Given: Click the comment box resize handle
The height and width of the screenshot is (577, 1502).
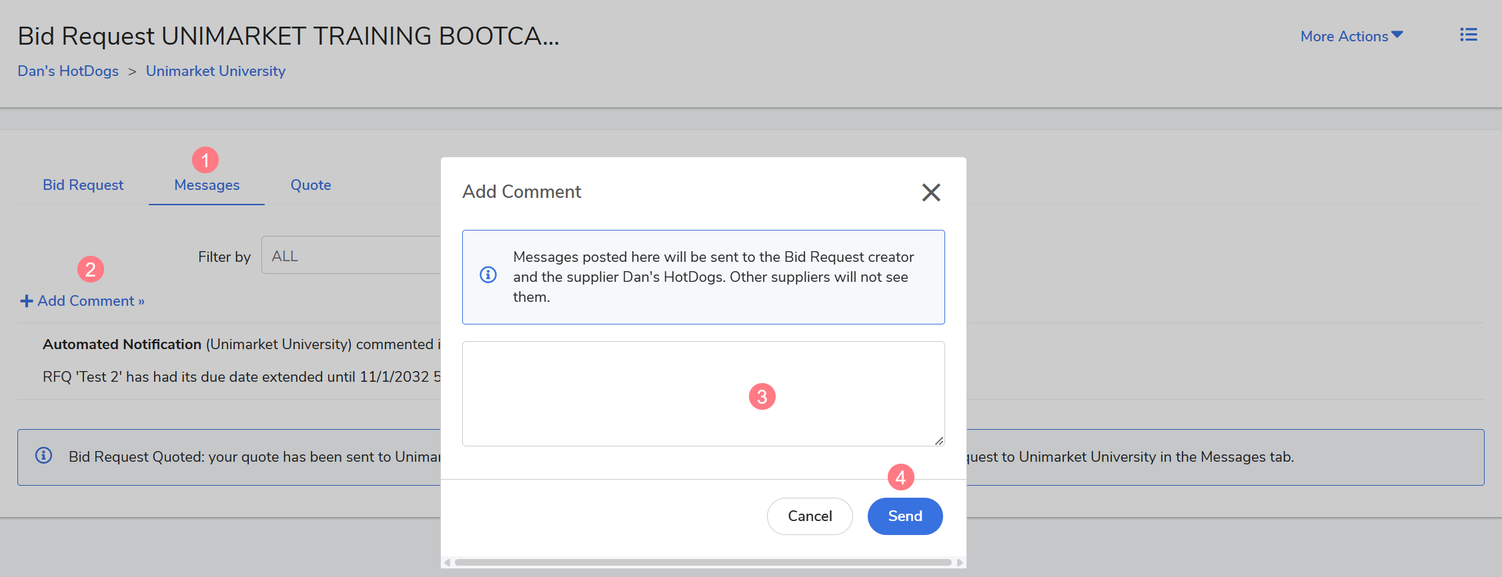Looking at the screenshot, I should point(938,440).
